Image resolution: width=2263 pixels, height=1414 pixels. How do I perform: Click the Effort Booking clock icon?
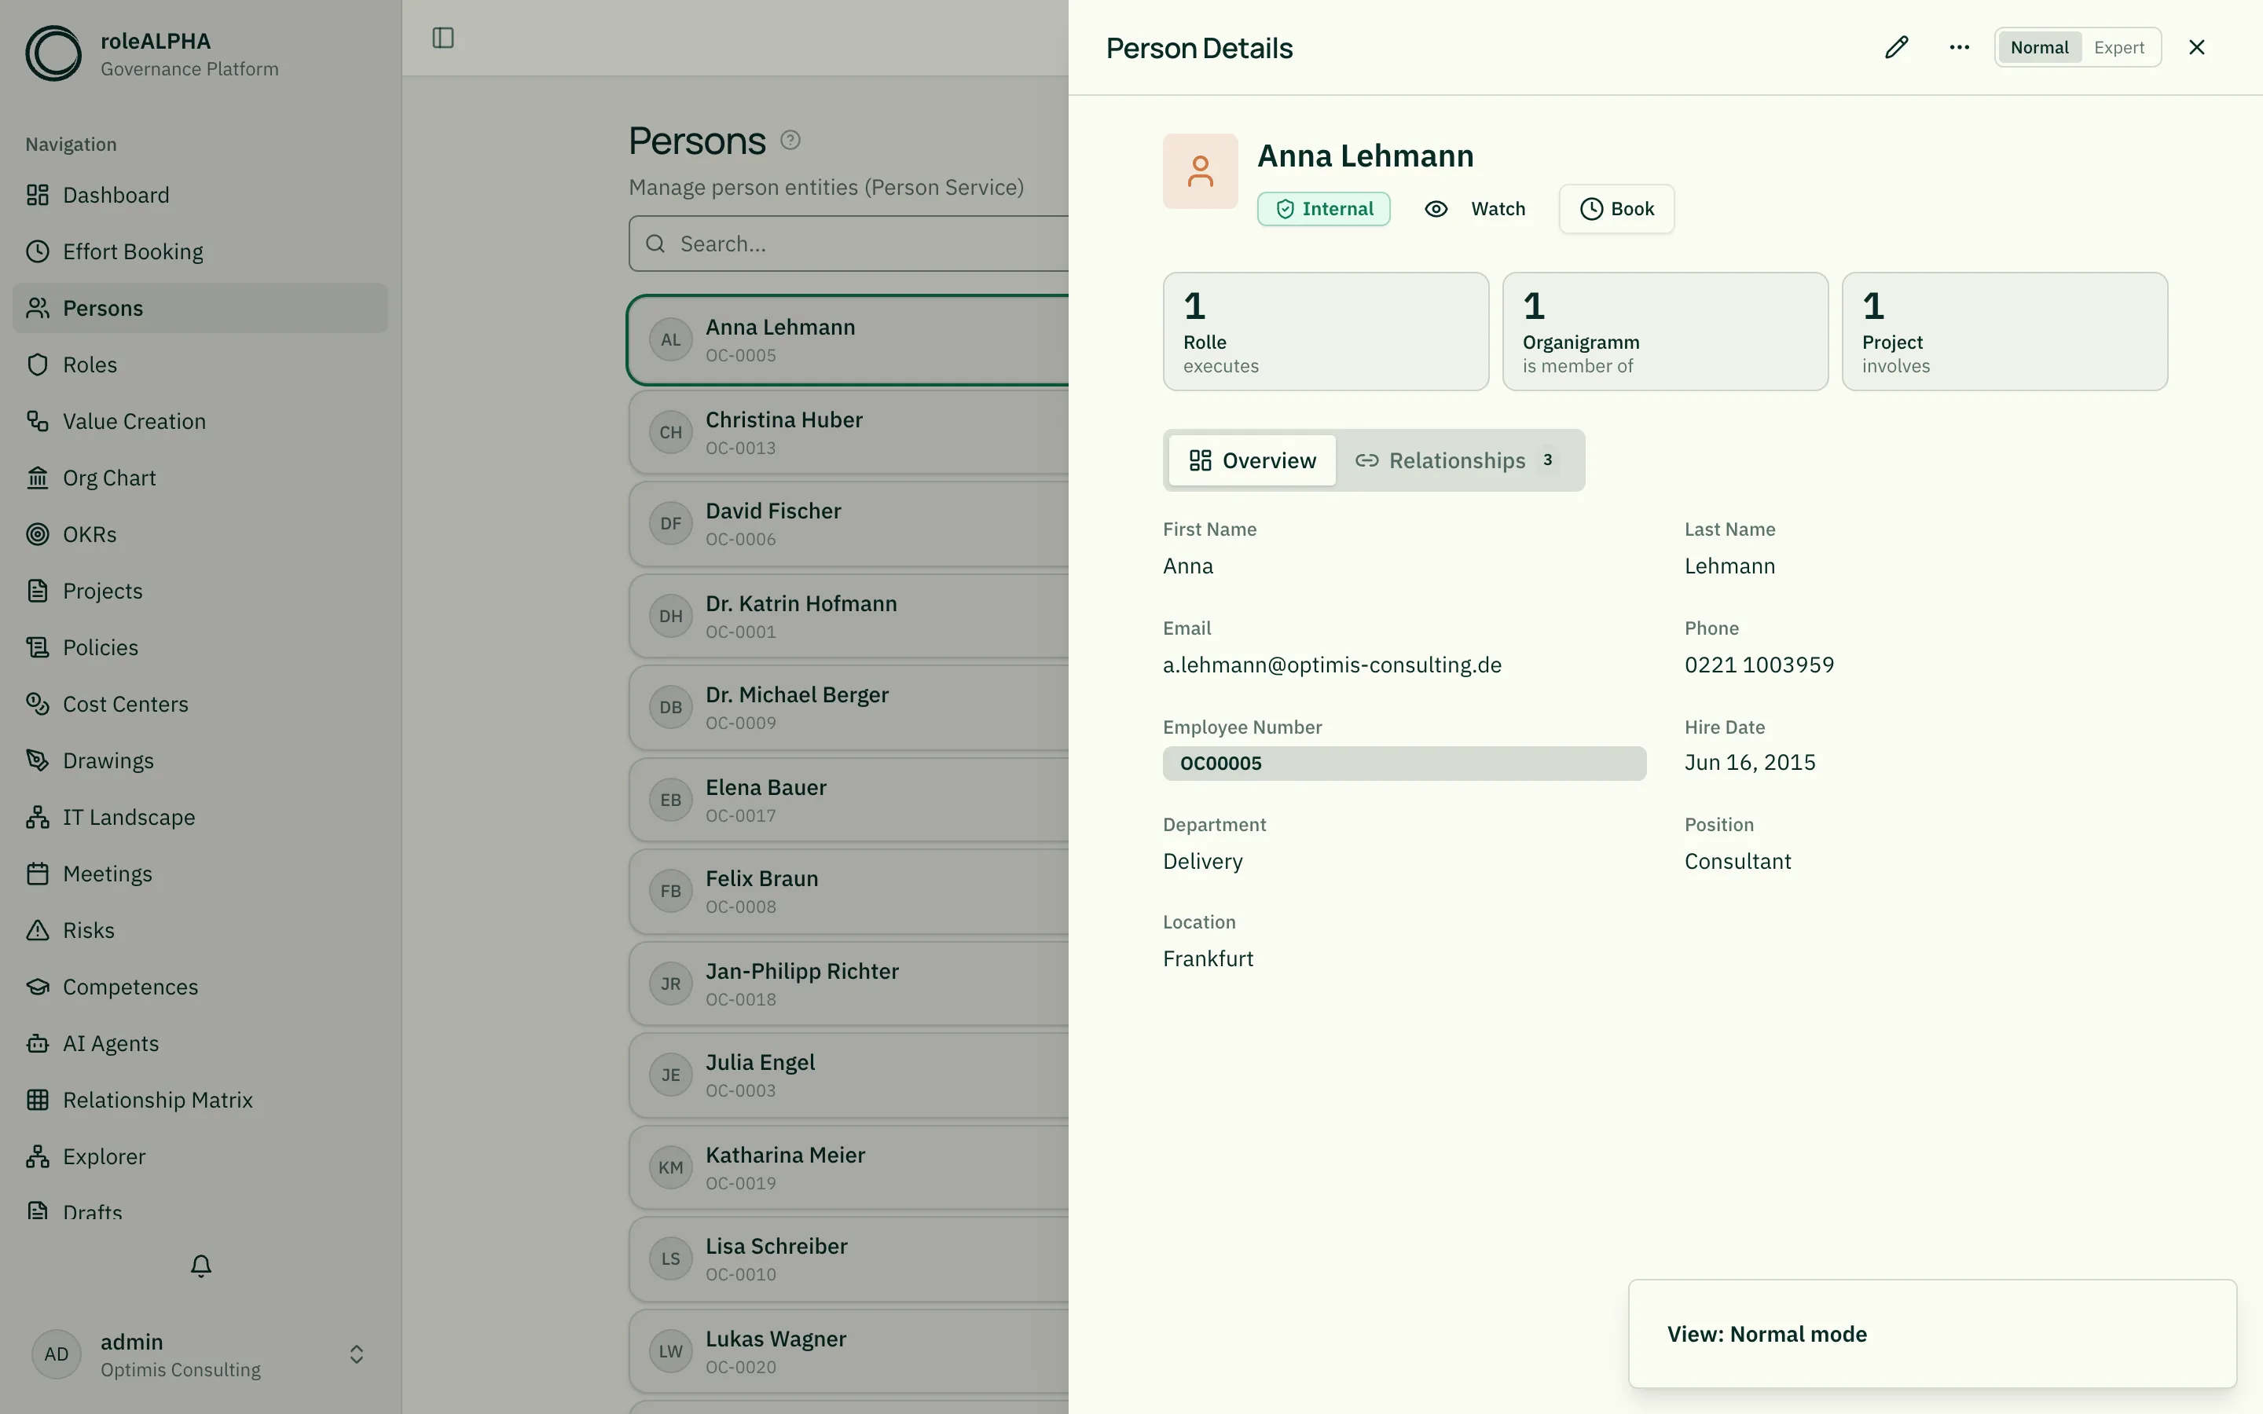click(x=38, y=251)
